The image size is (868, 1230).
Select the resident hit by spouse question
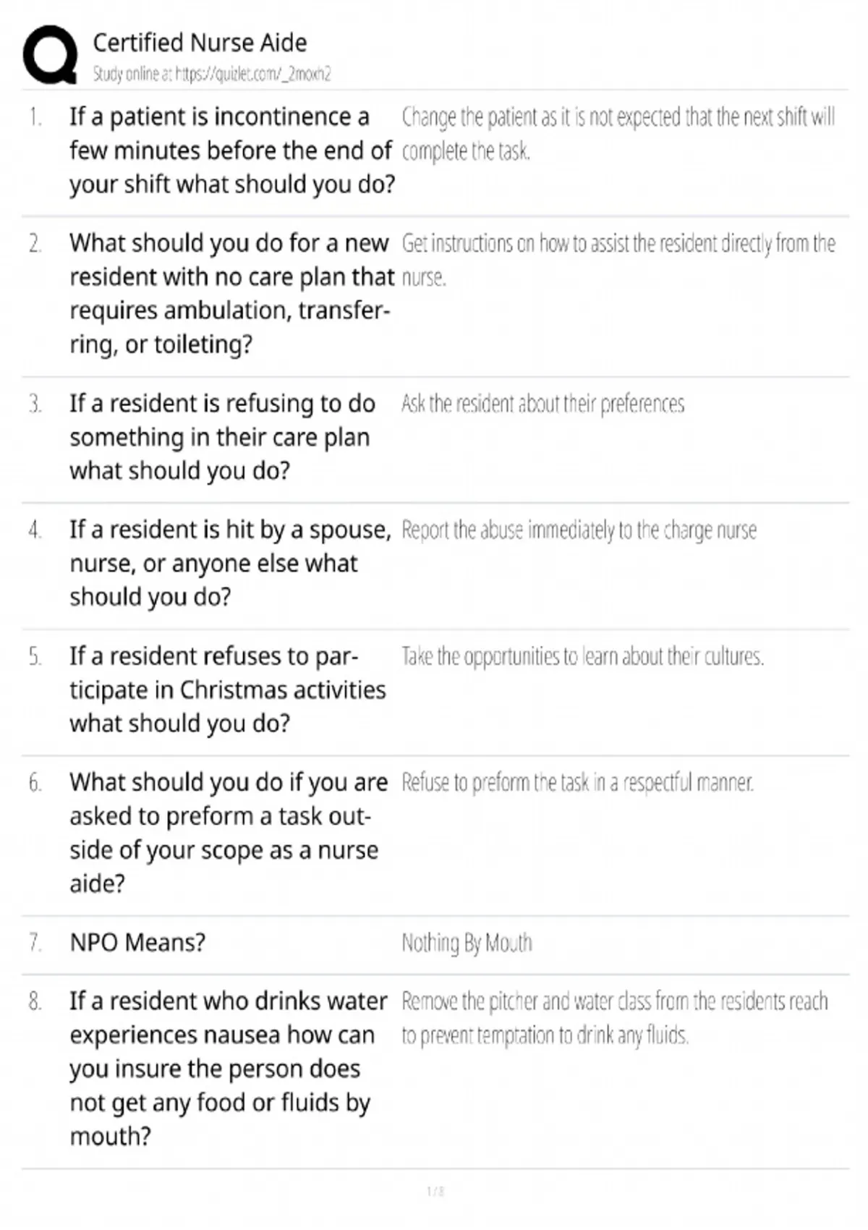pos(230,564)
